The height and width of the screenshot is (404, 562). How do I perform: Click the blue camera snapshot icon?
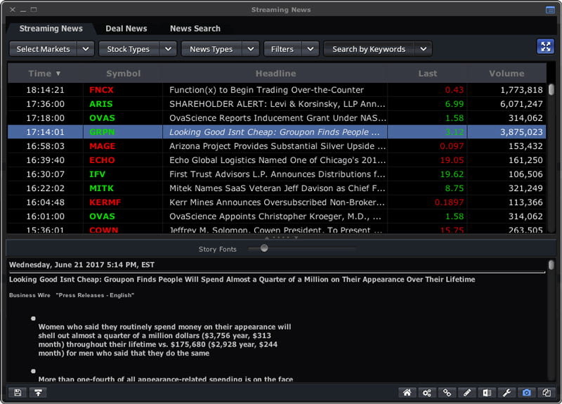click(526, 393)
